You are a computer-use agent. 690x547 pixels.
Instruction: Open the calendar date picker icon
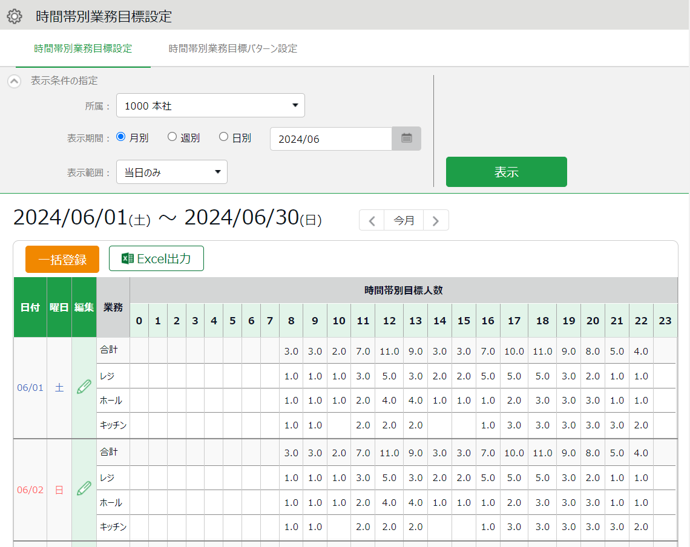point(407,139)
